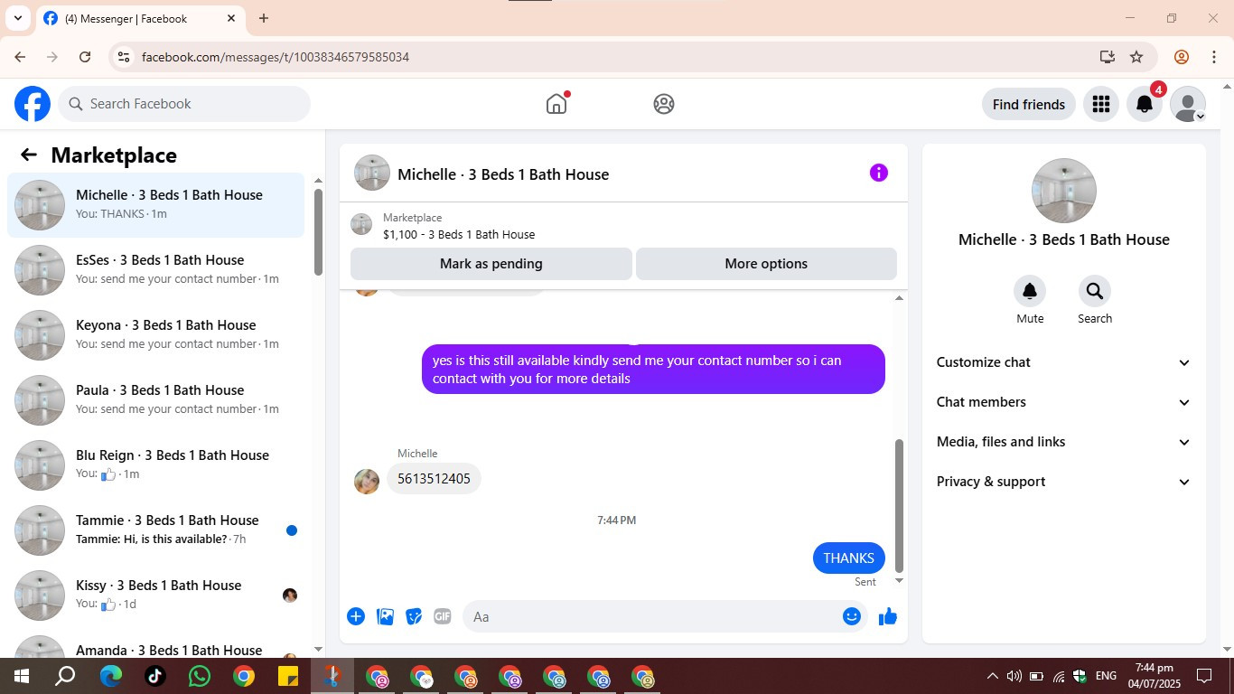The height and width of the screenshot is (694, 1234).
Task: Open Windows taskbar search
Action: coord(65,676)
